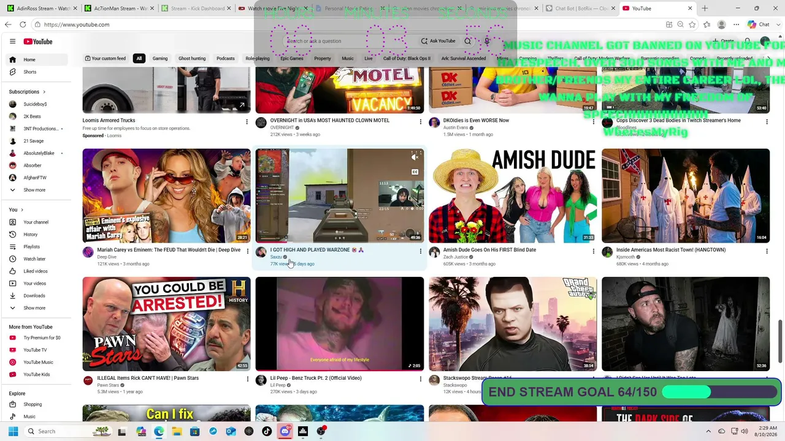Toggle captions on the Warzone video preview
The image size is (785, 441).
[x=415, y=171]
